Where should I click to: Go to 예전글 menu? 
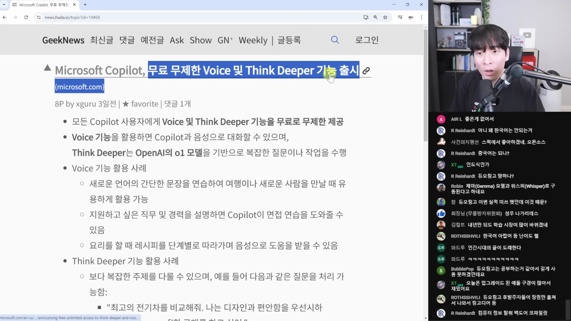152,40
